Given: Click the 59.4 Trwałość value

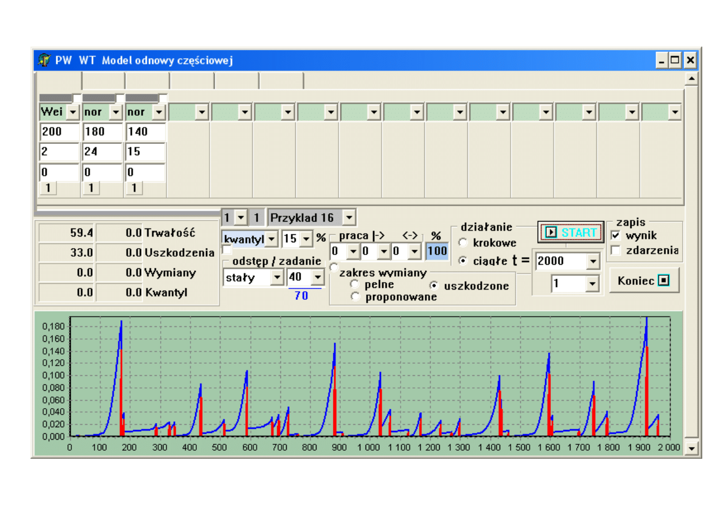Looking at the screenshot, I should [66, 233].
